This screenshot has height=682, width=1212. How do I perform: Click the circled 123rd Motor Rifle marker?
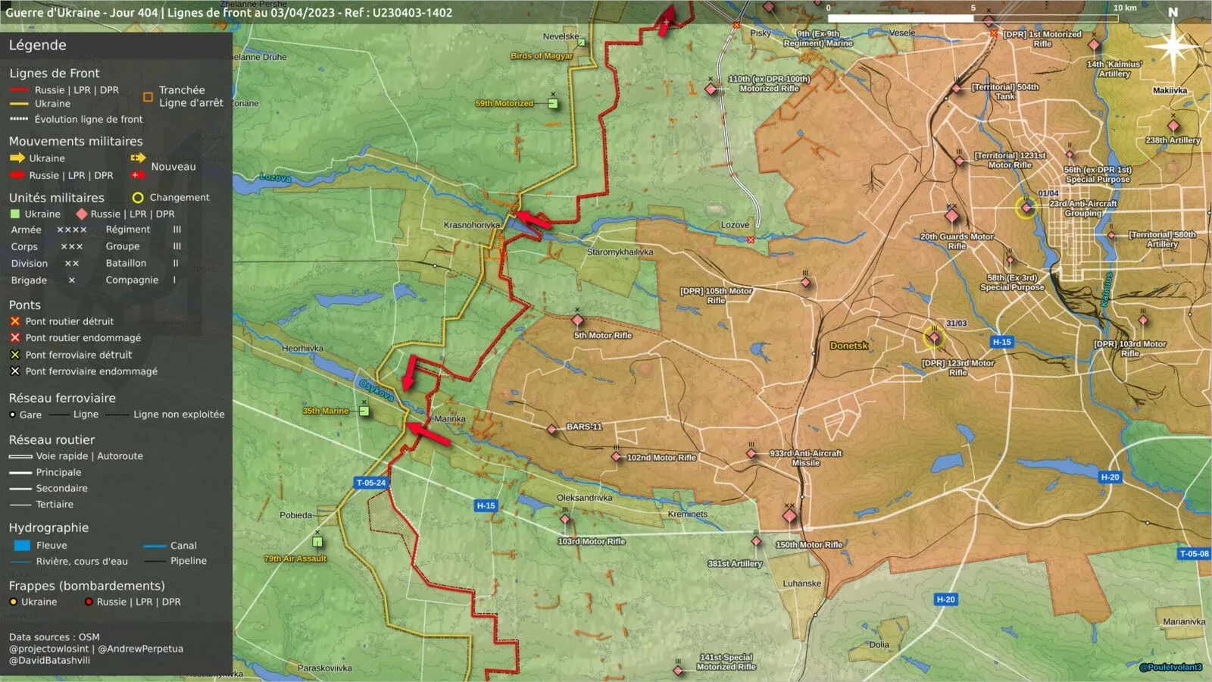coord(934,337)
